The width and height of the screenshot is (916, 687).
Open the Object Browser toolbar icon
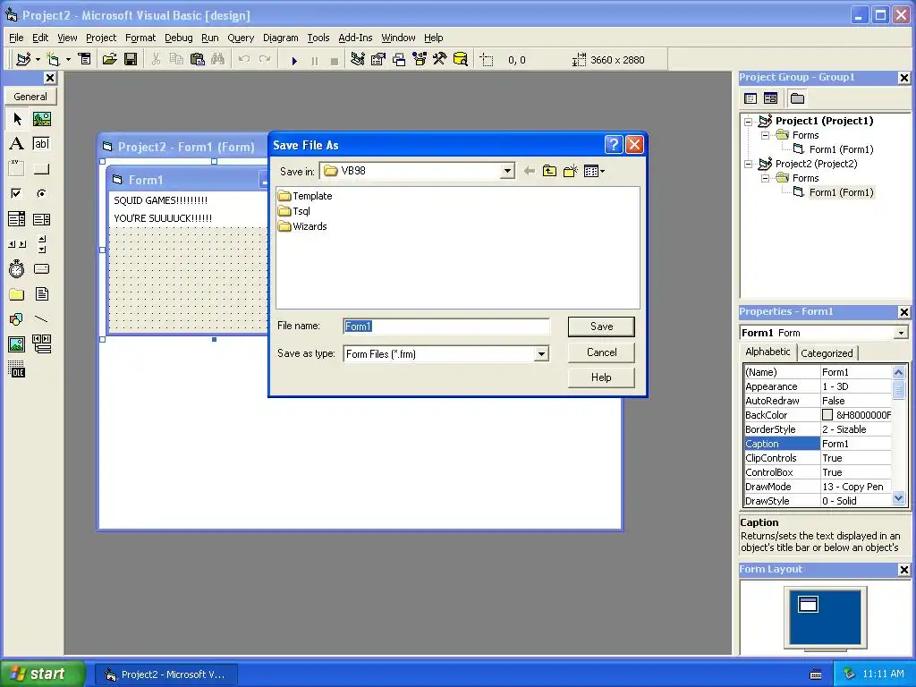click(420, 59)
